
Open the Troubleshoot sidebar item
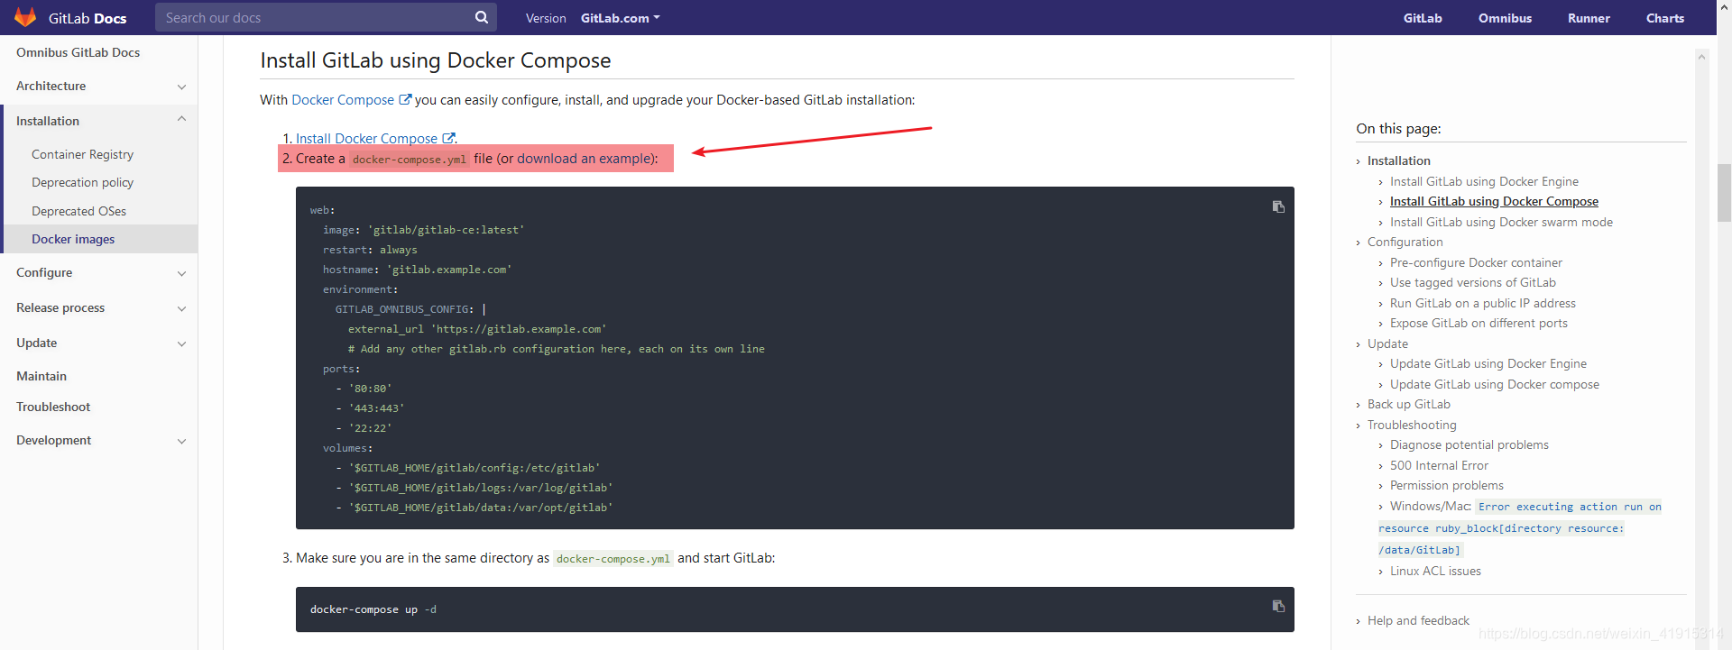(x=53, y=407)
